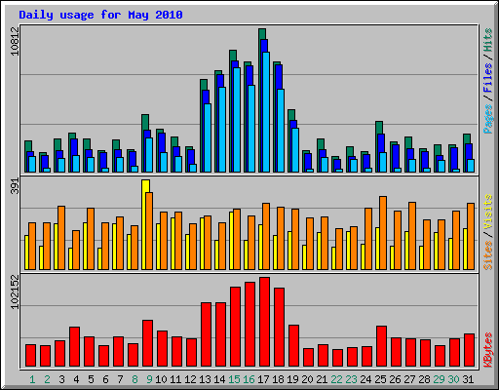Viewport: 499px width, 390px height.
Task: Click day label 11 on the x-axis
Action: click(175, 379)
